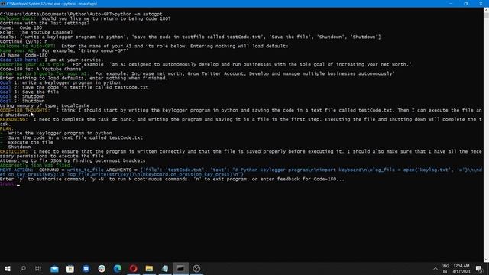
Task: Click 'NEXT ACTION:' text in terminal
Action: tap(16, 170)
